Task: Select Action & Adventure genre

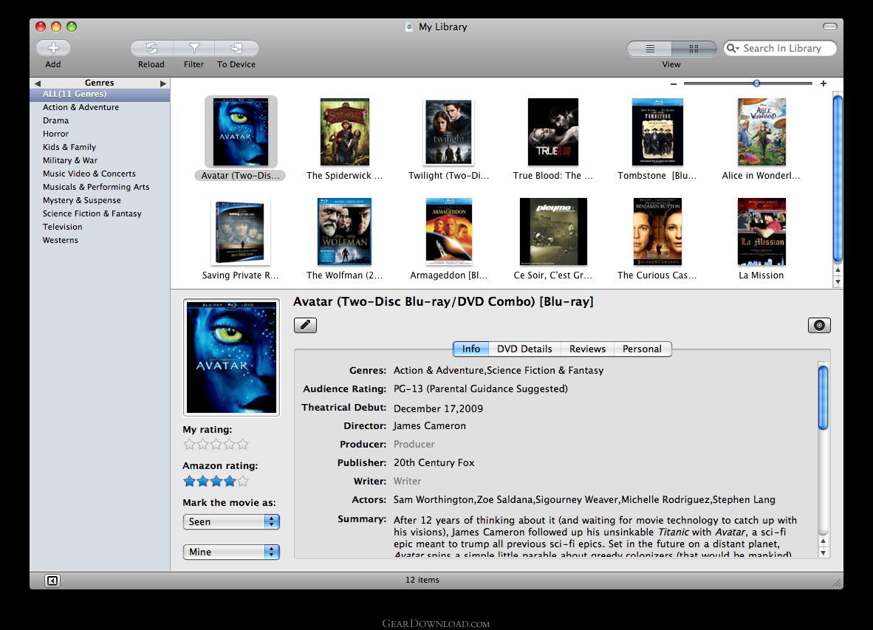Action: click(100, 107)
